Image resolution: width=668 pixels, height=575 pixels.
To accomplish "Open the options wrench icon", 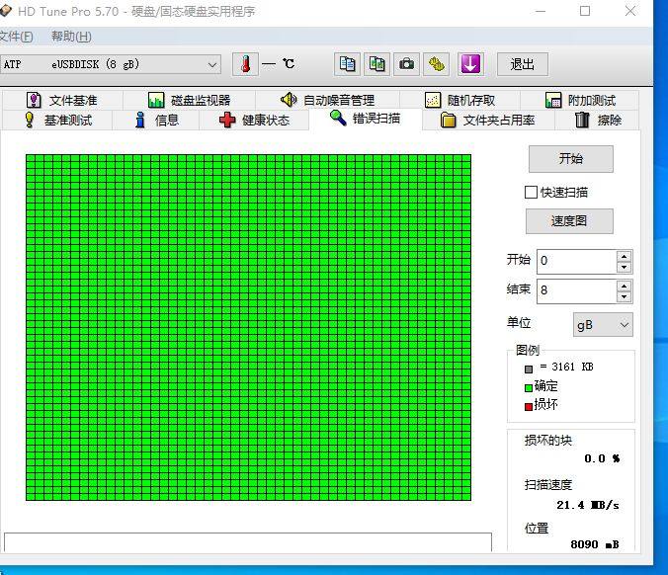I will click(436, 64).
